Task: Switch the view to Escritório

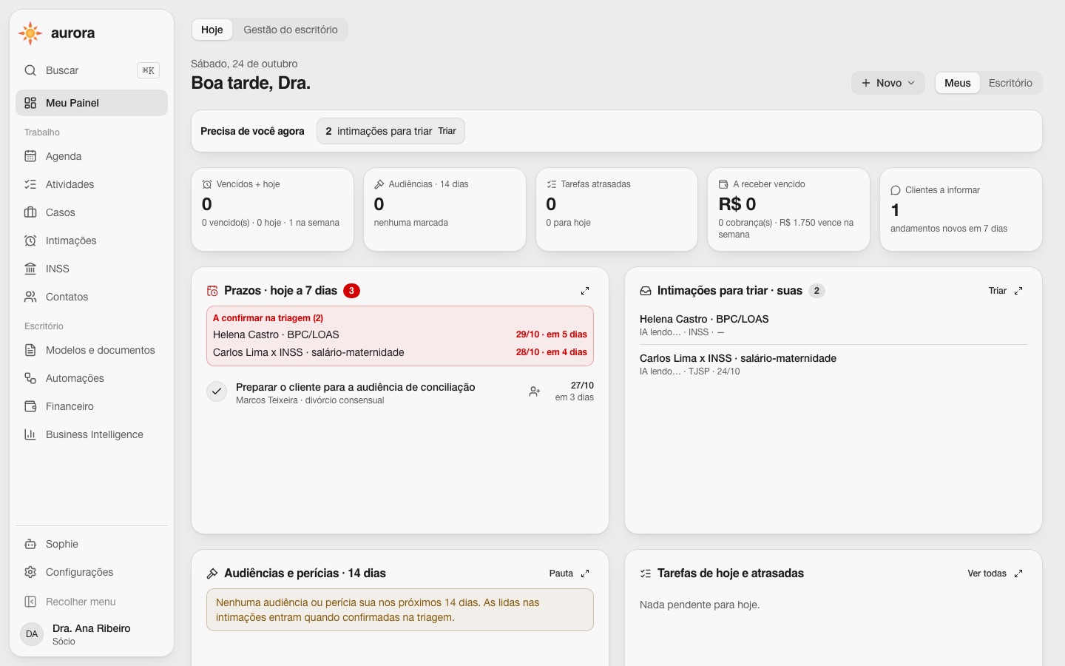Action: point(1010,83)
